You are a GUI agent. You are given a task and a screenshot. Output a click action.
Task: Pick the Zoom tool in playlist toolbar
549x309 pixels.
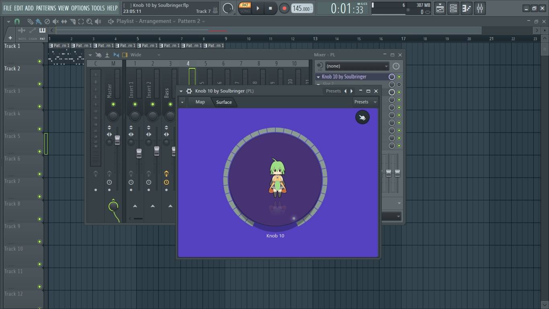[x=89, y=21]
